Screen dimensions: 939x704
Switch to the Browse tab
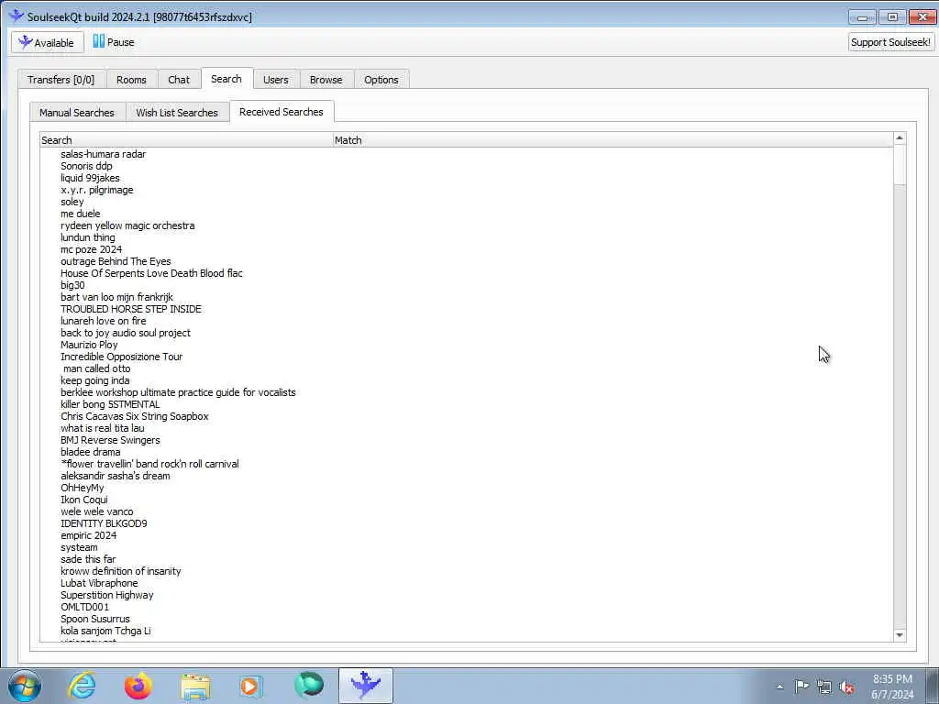tap(326, 80)
